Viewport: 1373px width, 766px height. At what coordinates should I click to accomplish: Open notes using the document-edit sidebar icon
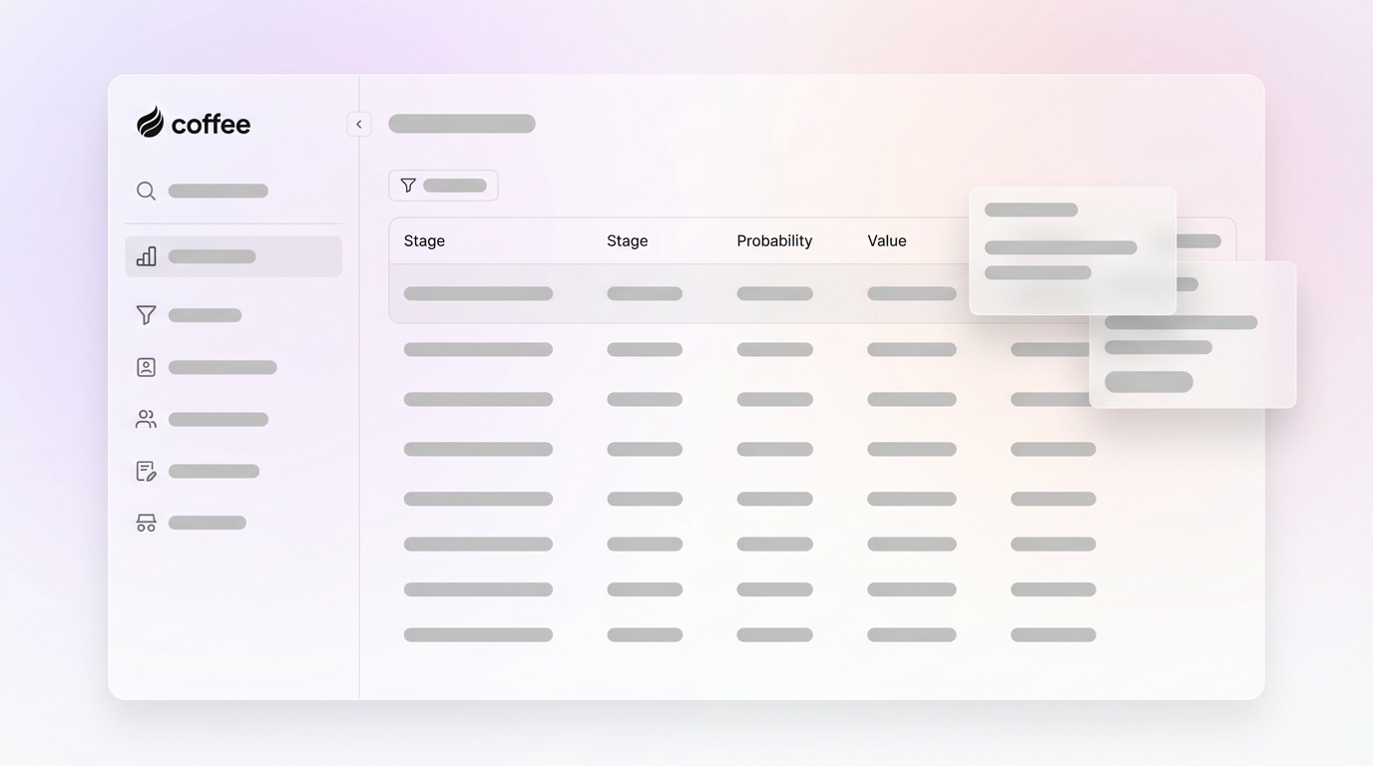coord(146,471)
